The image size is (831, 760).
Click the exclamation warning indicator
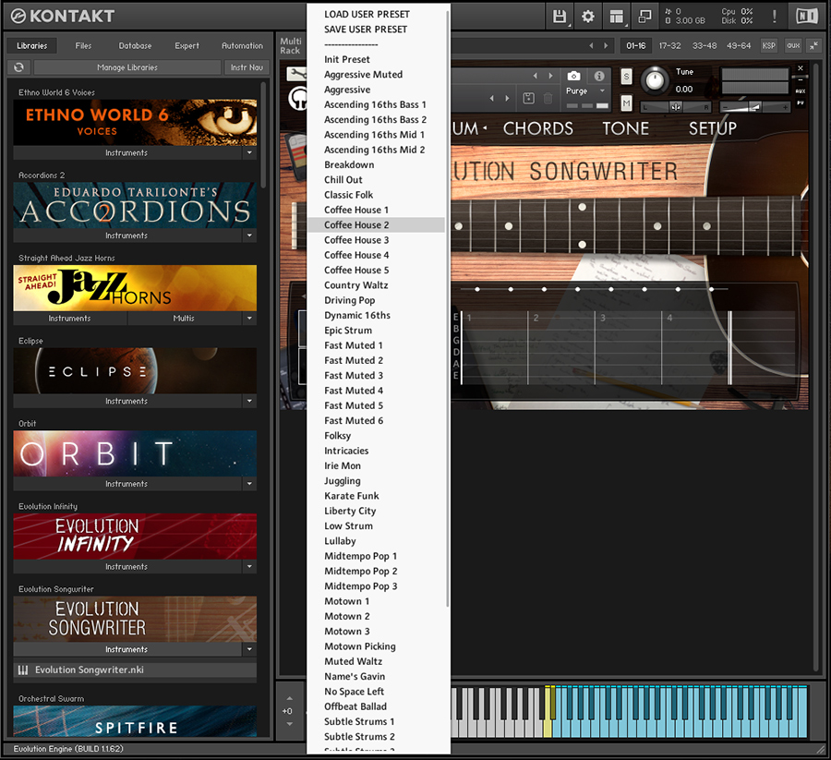[x=775, y=17]
